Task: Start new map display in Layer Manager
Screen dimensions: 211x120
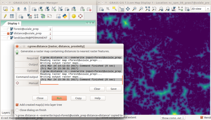Action: pyautogui.click(x=5, y=9)
